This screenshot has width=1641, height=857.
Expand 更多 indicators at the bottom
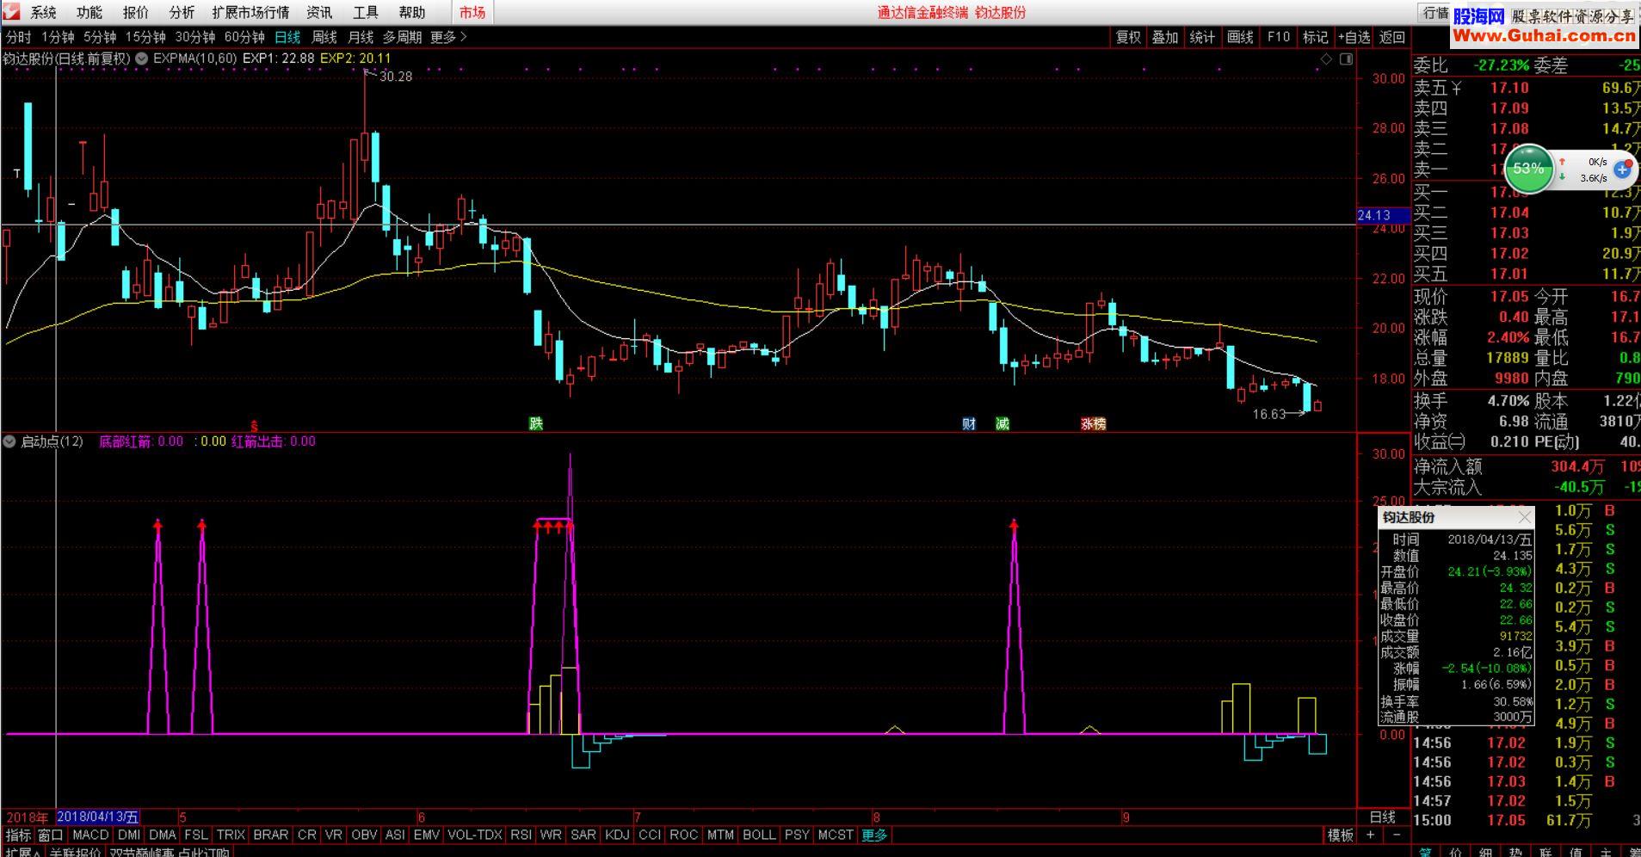[874, 835]
